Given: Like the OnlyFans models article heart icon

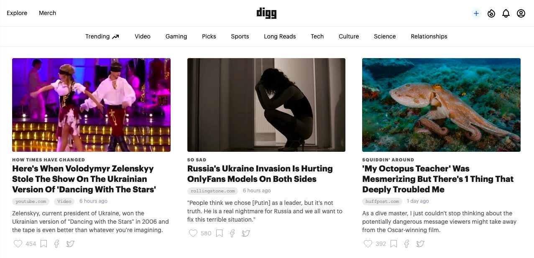Looking at the screenshot, I should (x=193, y=233).
